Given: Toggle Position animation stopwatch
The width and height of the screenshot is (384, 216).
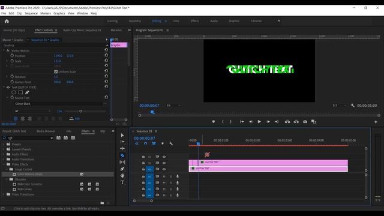Looking at the screenshot, I should pos(12,56).
